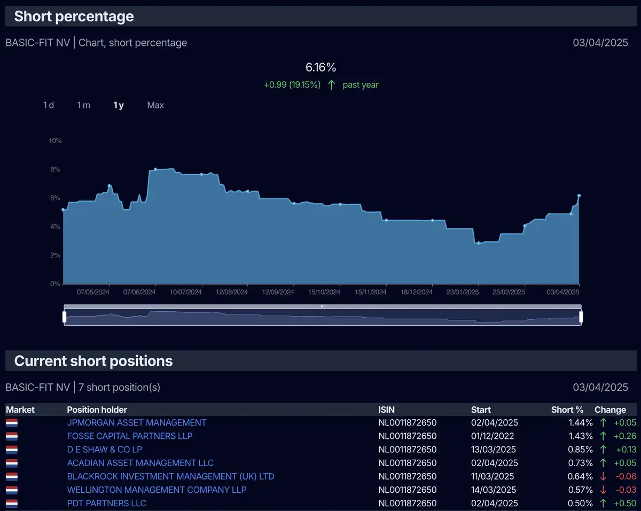Open D E SHAW & CO LP link
Screen dimensions: 641x511
click(105, 449)
